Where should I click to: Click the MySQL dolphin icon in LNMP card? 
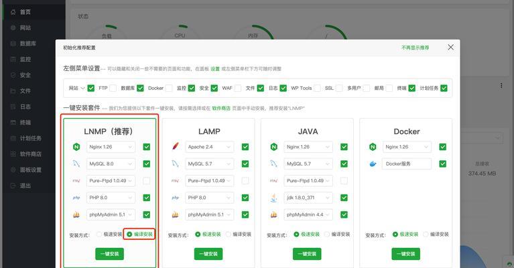click(x=76, y=163)
